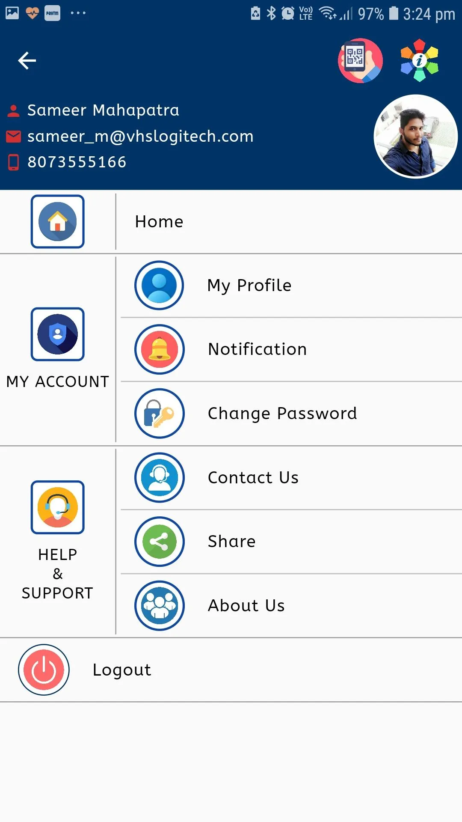Tap the Change Password lock icon
The height and width of the screenshot is (822, 462).
[159, 414]
